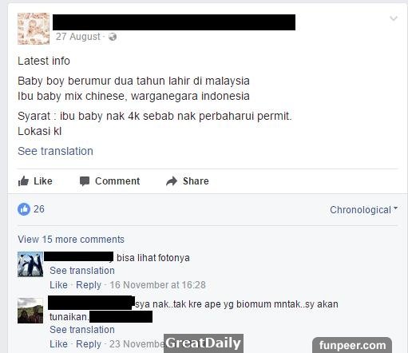Click the 27 August post timestamp
This screenshot has height=353, width=408.
[78, 37]
